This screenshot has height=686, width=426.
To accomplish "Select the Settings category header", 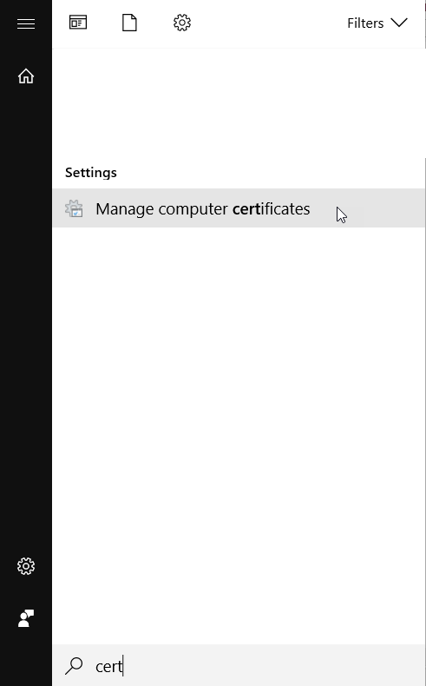I will [x=91, y=173].
